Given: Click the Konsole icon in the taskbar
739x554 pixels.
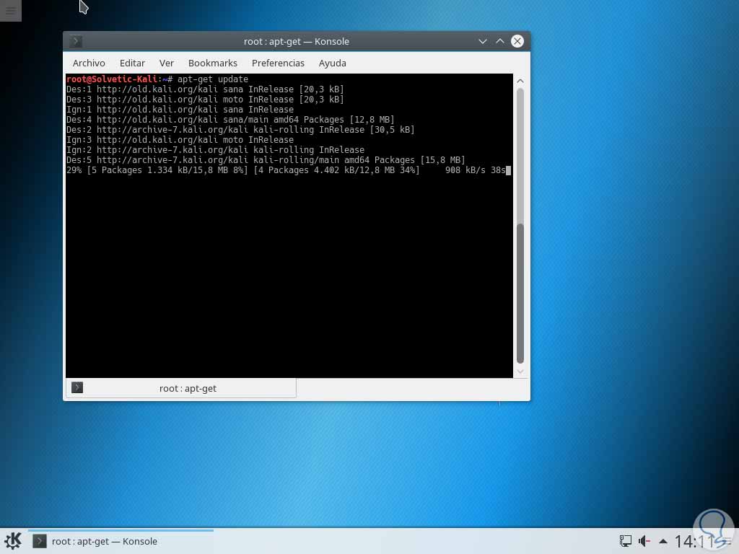Looking at the screenshot, I should [40, 541].
